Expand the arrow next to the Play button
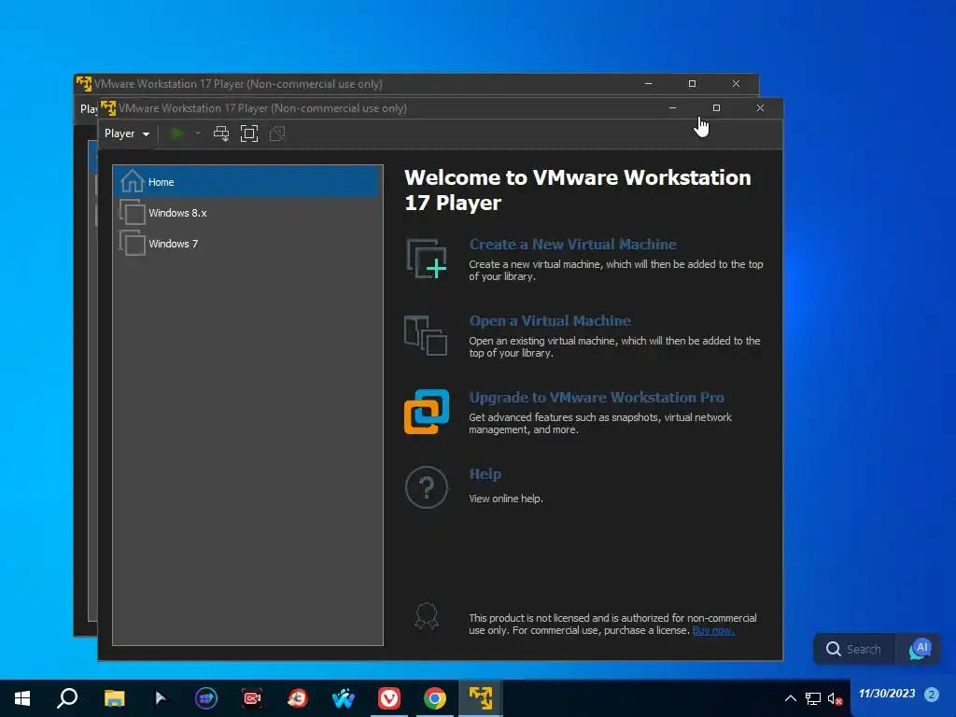Screen dimensions: 956x717 coord(198,134)
